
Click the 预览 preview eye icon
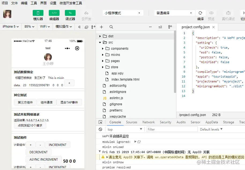pyautogui.click(x=211, y=13)
